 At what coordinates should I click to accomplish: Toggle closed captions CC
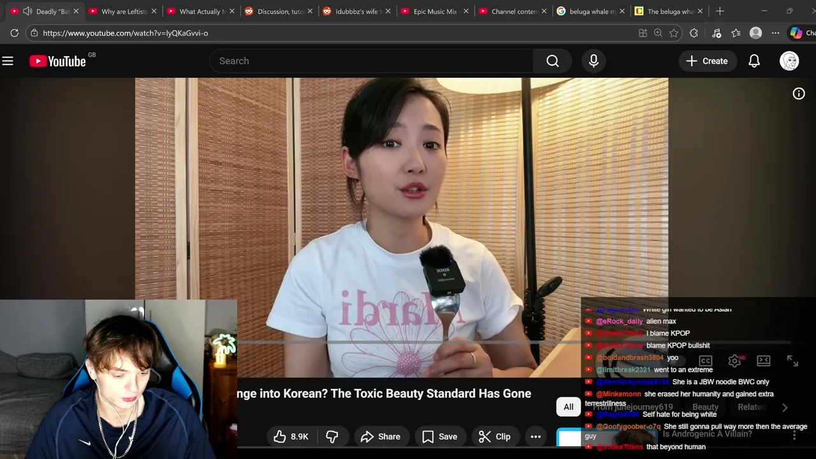705,361
